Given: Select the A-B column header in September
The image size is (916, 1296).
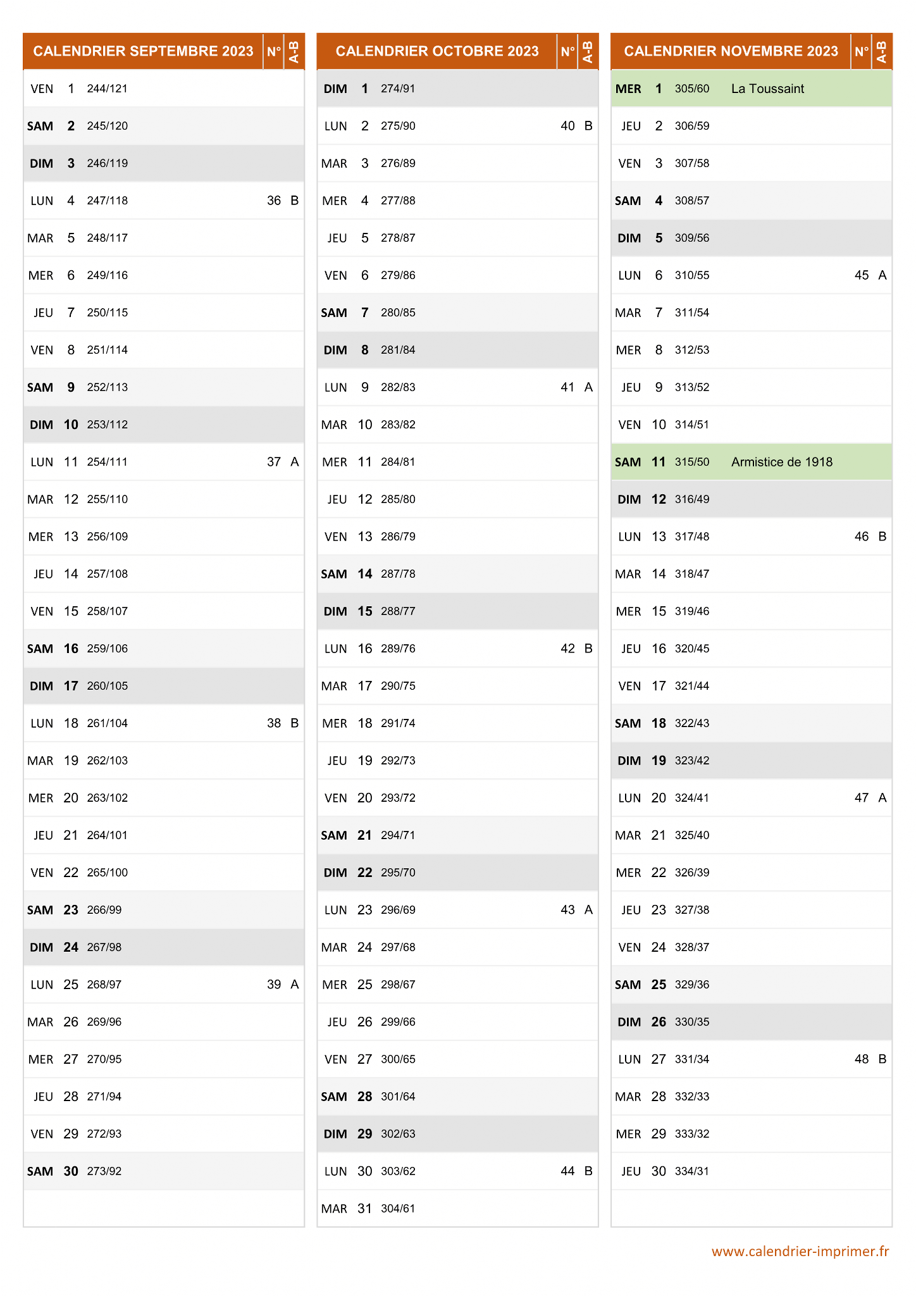Looking at the screenshot, I should point(294,51).
